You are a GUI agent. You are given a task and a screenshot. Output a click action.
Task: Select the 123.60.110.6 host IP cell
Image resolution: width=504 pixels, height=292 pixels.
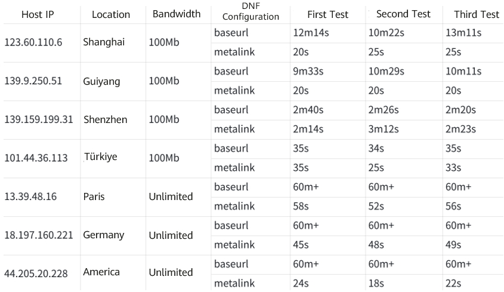click(33, 42)
